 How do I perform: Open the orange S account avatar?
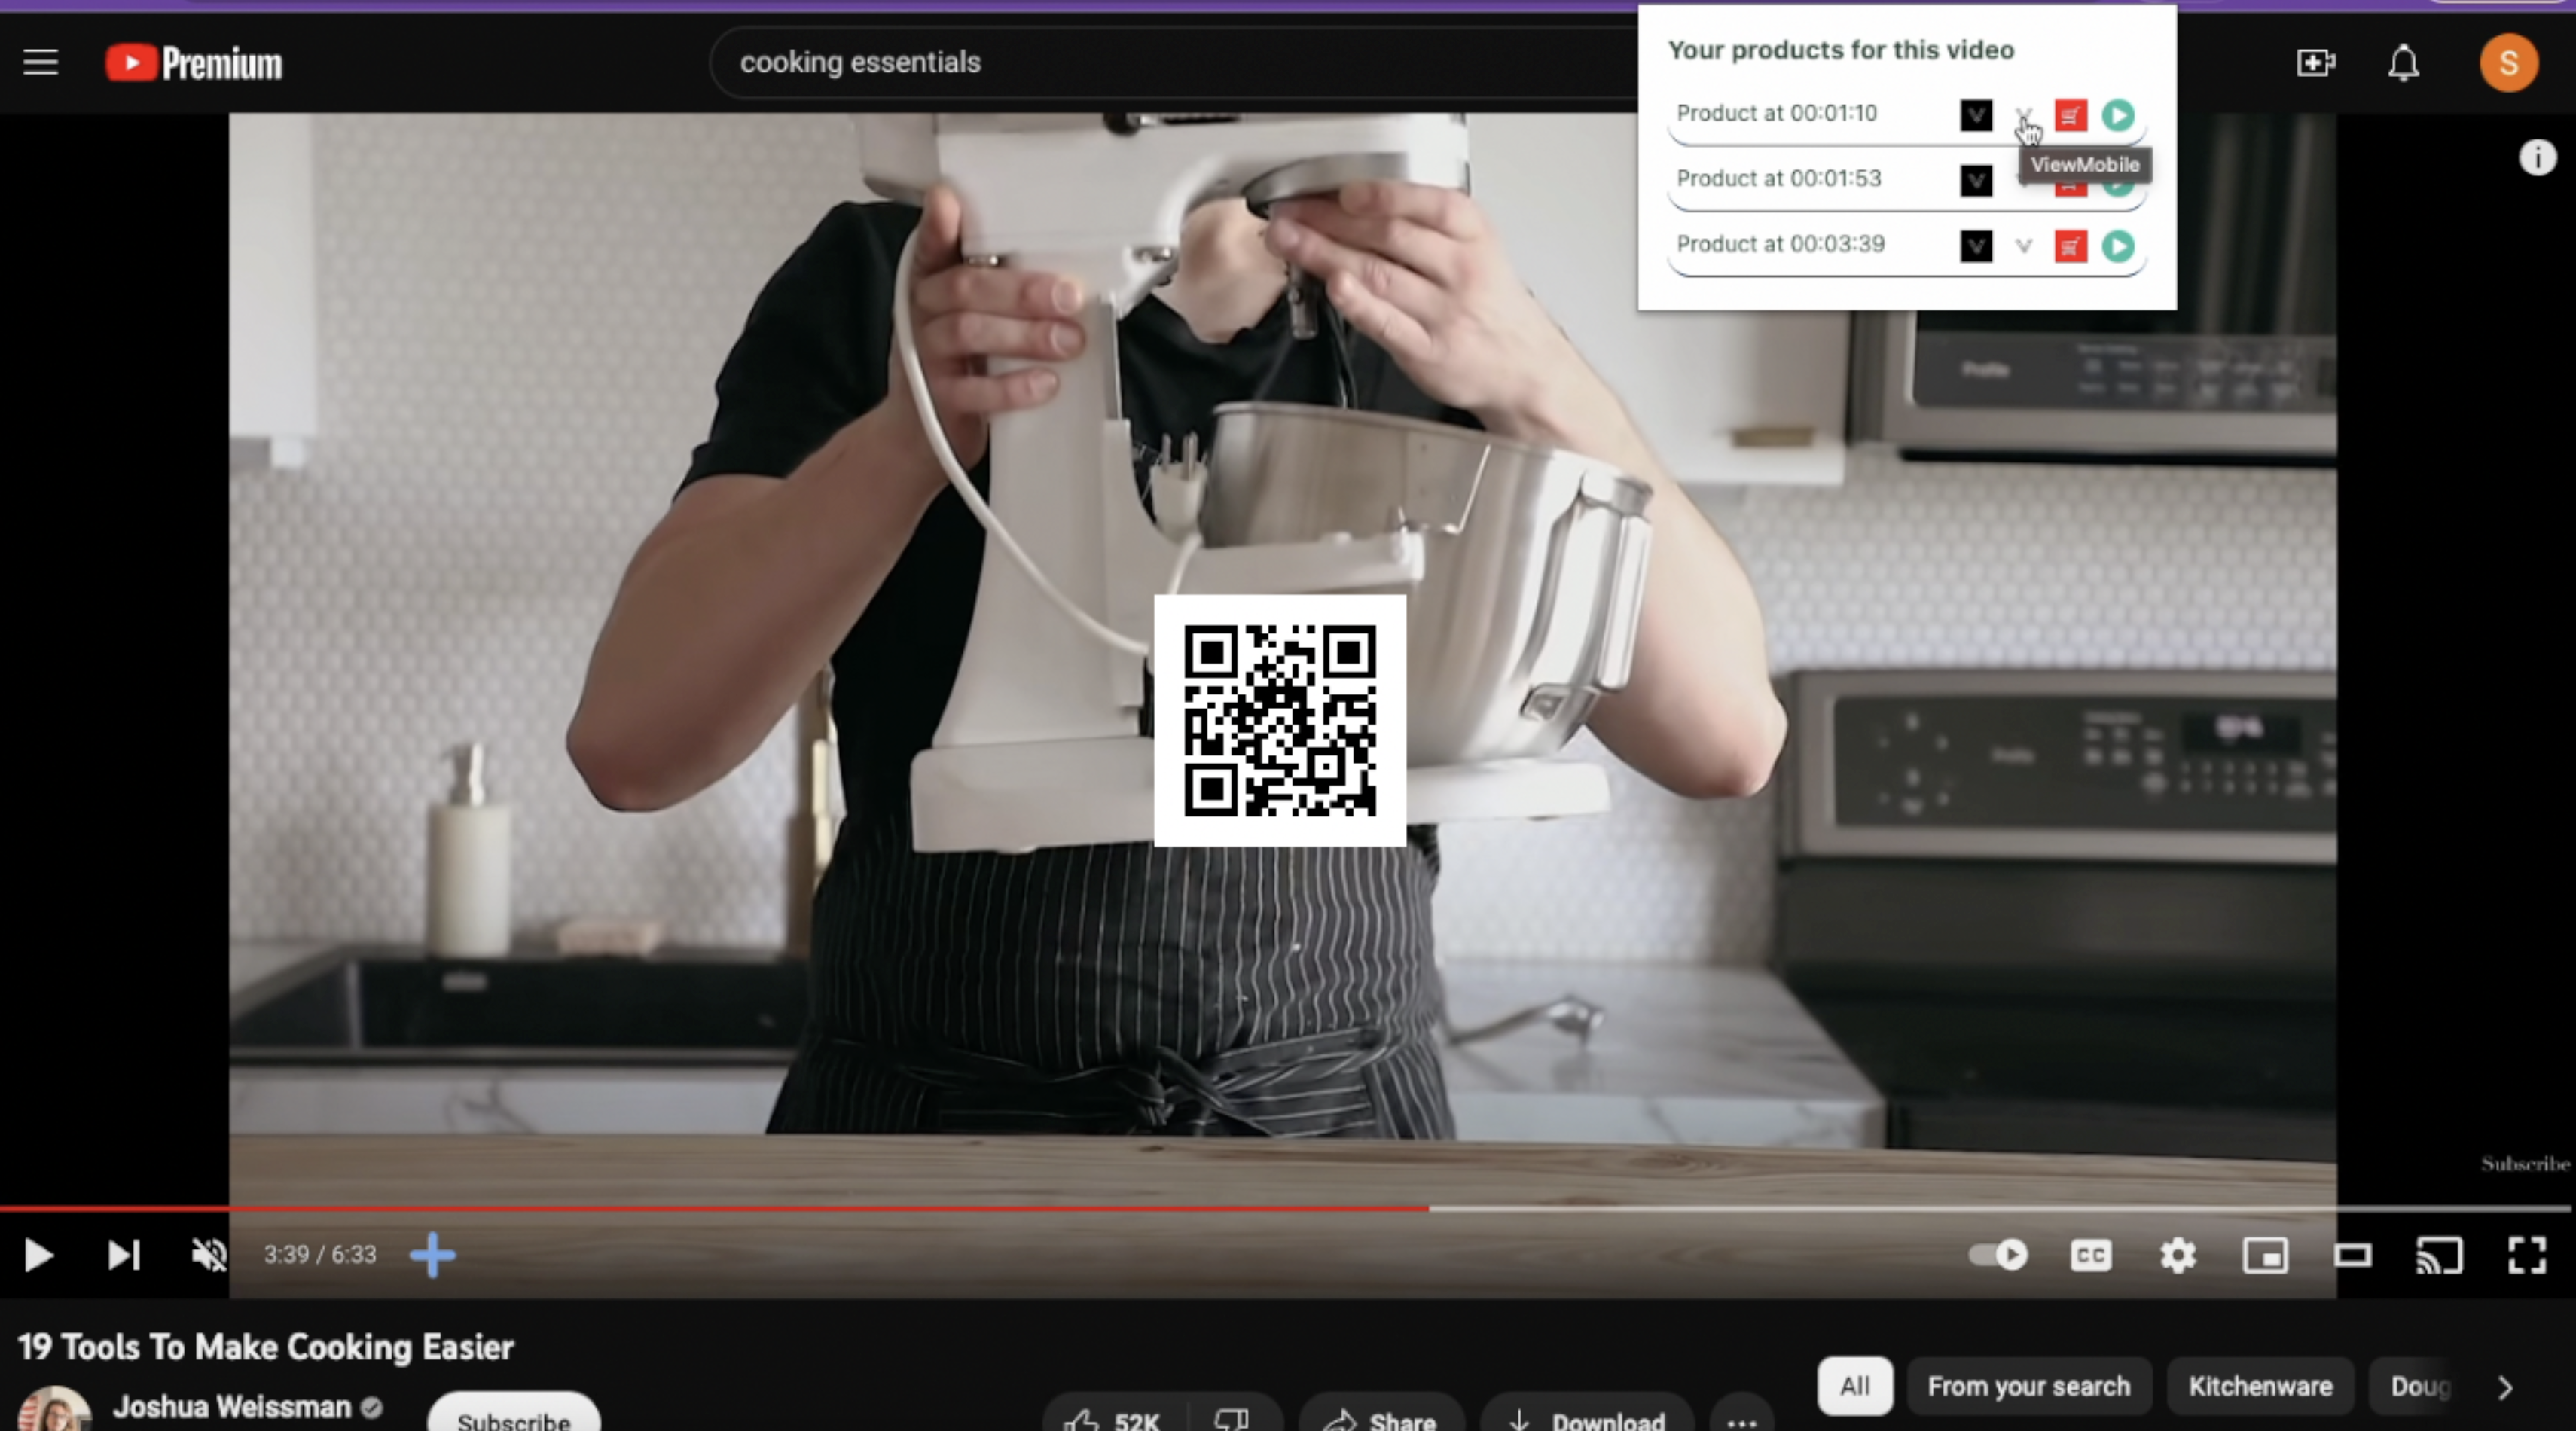(2508, 63)
